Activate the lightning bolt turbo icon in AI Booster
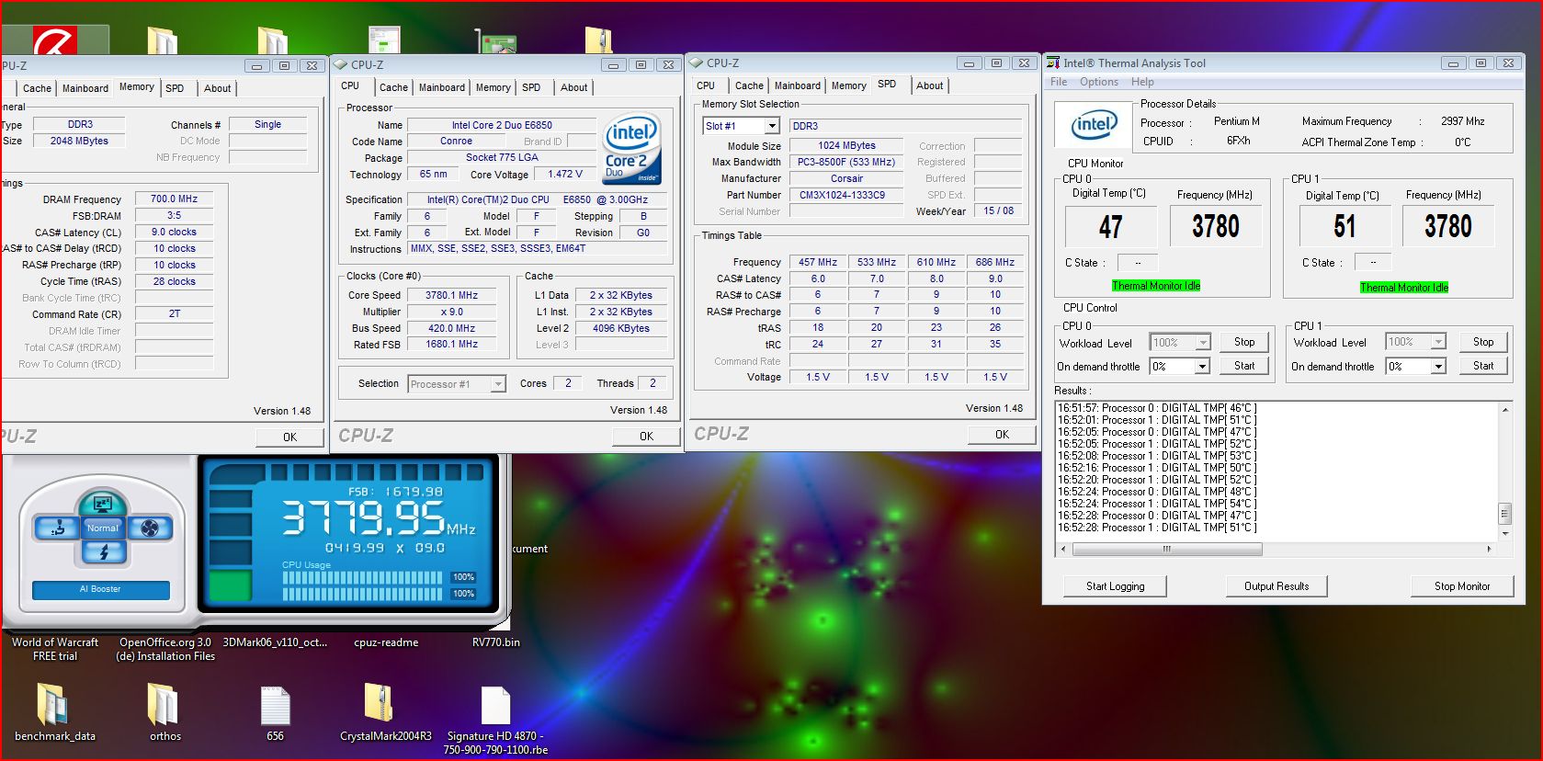This screenshot has width=1543, height=761. pos(103,551)
